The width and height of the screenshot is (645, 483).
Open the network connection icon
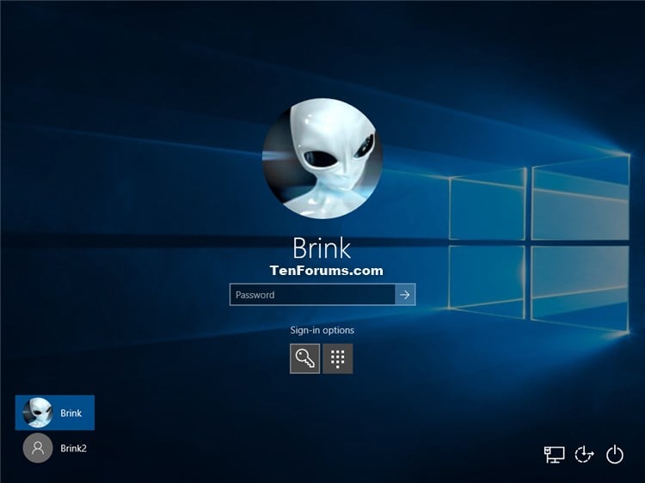(554, 455)
